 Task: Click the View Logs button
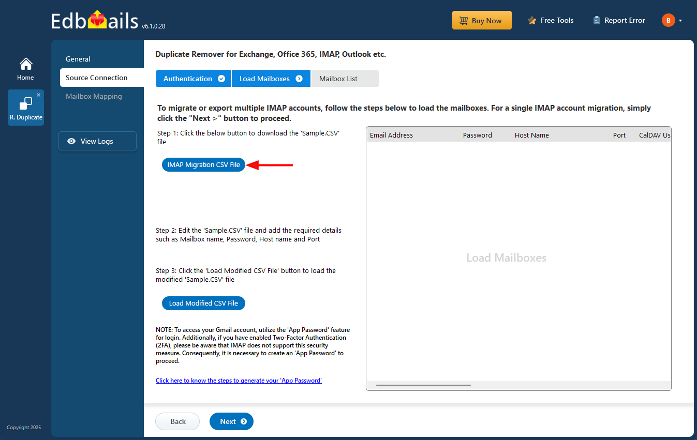tap(97, 141)
